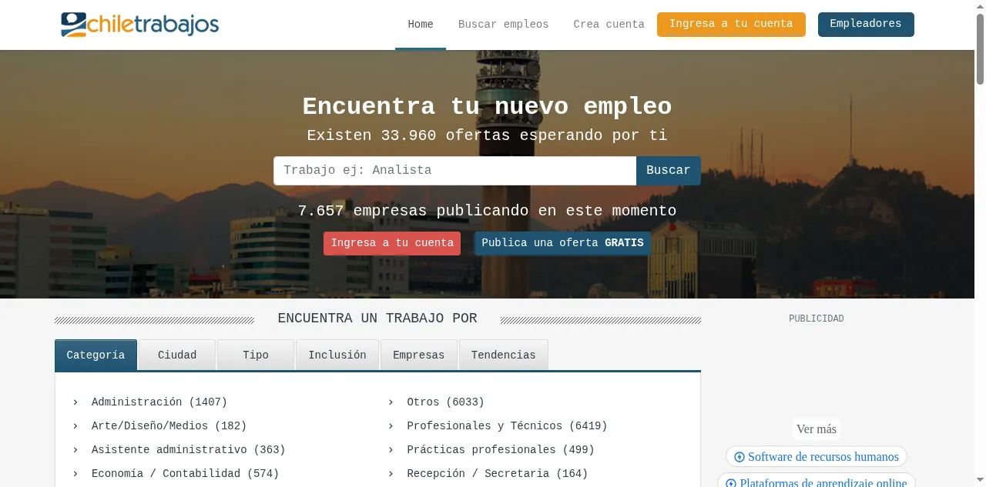Click chevron bullet next to Administración
986x487 pixels.
pyautogui.click(x=75, y=402)
